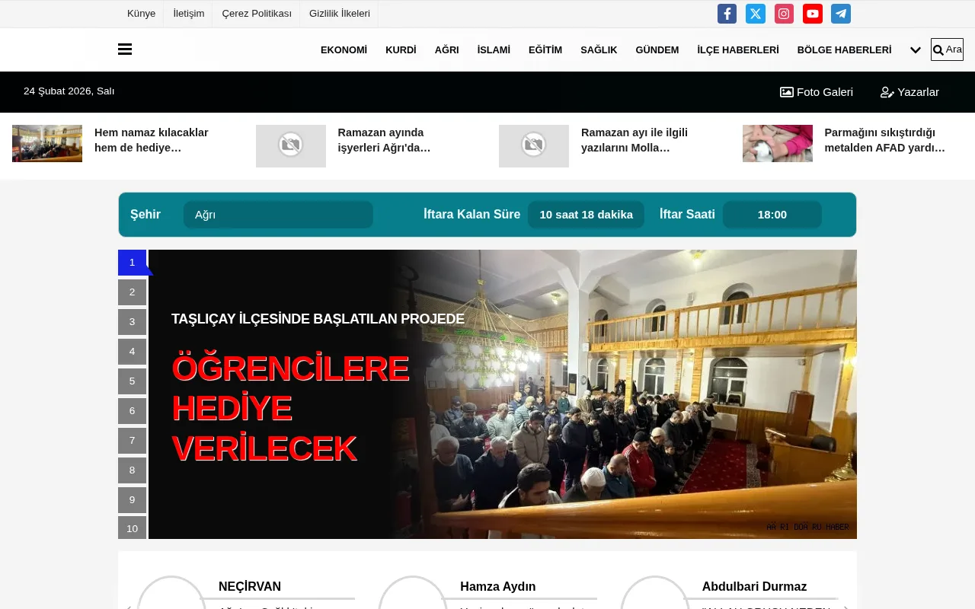This screenshot has height=609, width=975.
Task: Open the Telegram icon
Action: [x=840, y=13]
